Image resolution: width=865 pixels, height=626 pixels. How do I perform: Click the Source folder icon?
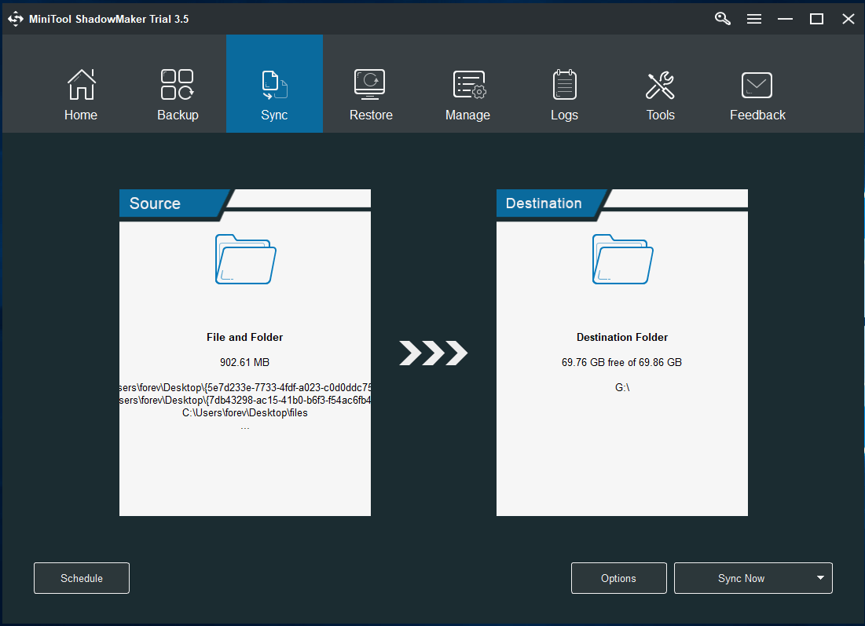point(245,259)
